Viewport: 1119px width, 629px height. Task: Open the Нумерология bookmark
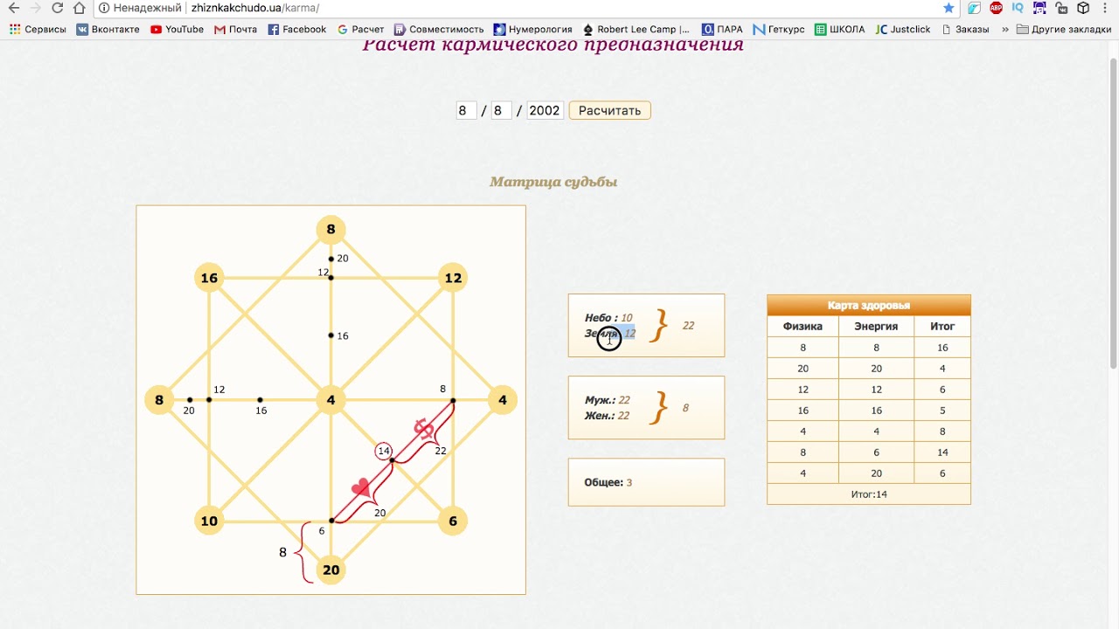[x=533, y=29]
